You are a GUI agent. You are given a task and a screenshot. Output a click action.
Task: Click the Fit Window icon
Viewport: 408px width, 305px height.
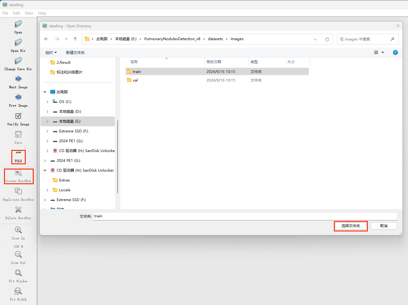click(18, 273)
